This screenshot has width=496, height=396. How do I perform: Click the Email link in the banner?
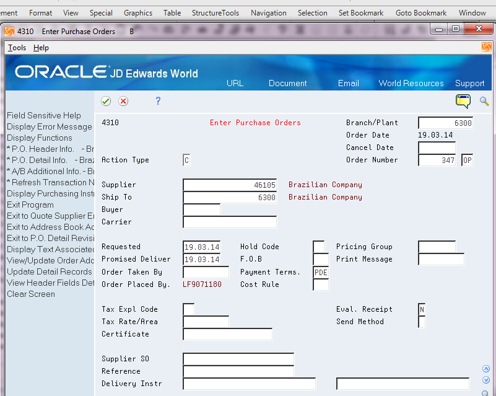pos(348,83)
